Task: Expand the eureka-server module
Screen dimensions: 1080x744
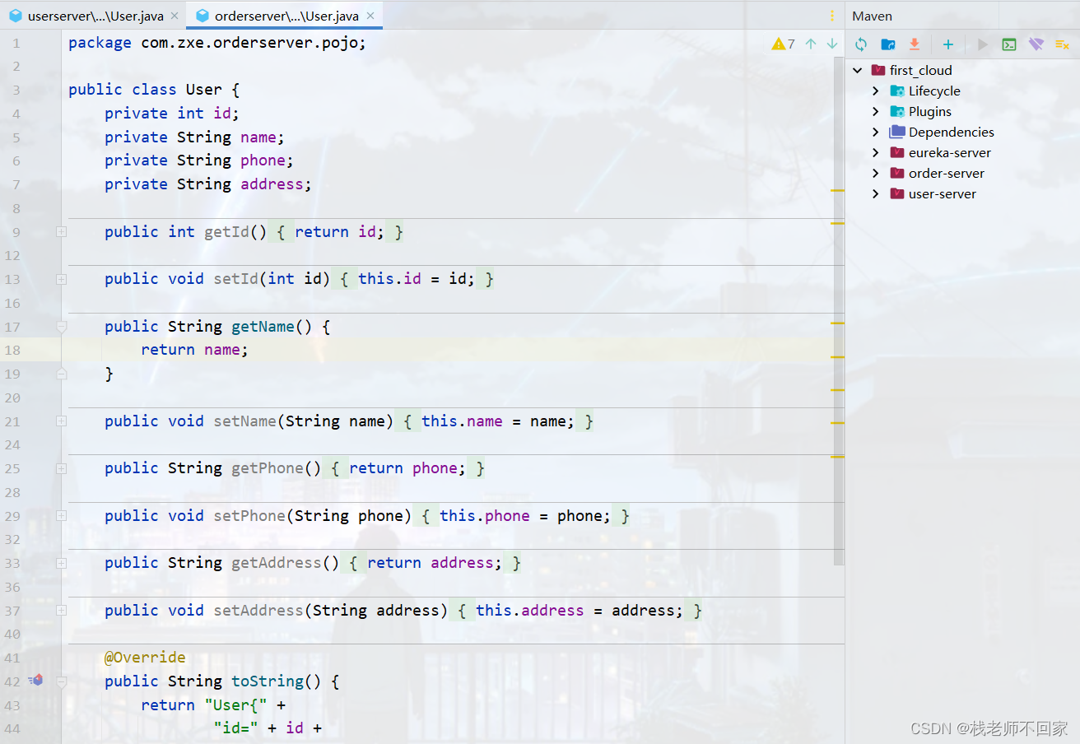Action: click(876, 153)
